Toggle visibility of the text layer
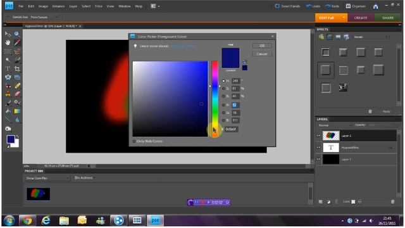 (318, 148)
